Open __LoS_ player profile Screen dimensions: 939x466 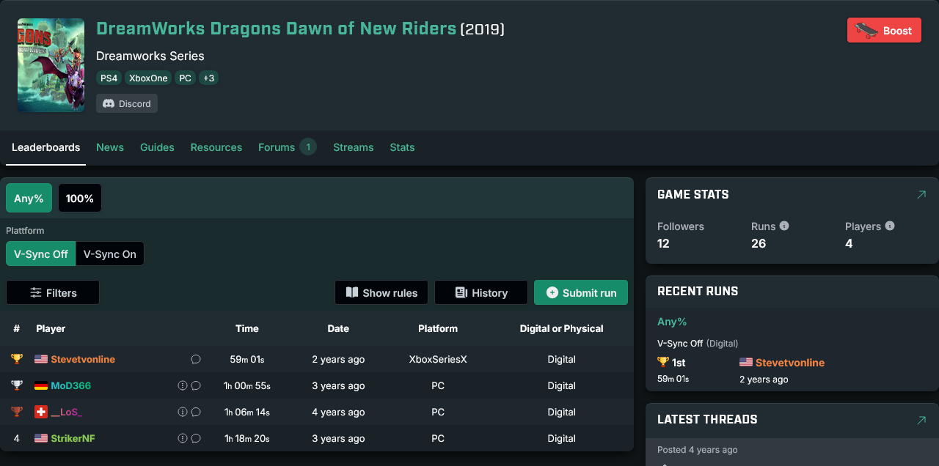point(67,412)
